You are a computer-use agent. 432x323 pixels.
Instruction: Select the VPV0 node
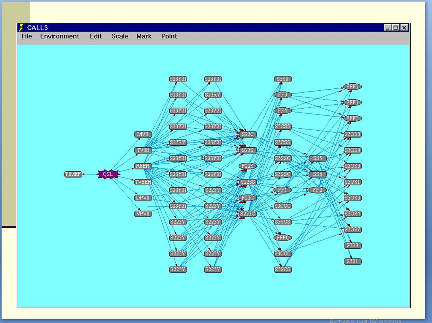(x=143, y=214)
